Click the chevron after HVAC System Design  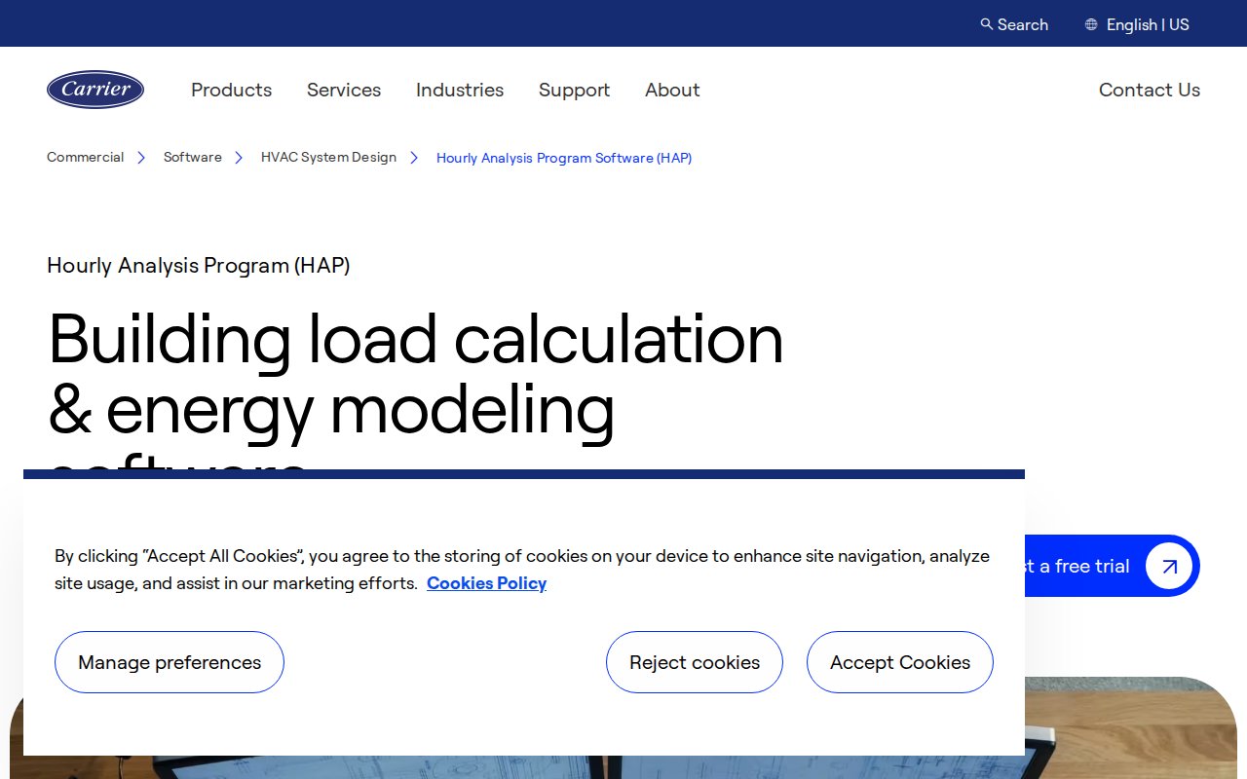414,158
